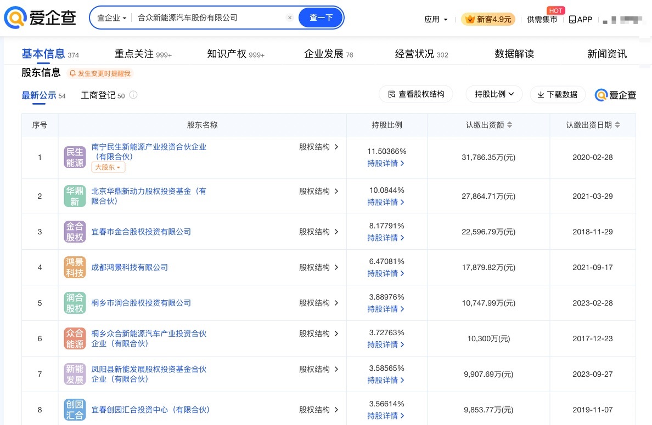Click 新能发展 shareholder avatar icon
The height and width of the screenshot is (425, 652).
75,374
